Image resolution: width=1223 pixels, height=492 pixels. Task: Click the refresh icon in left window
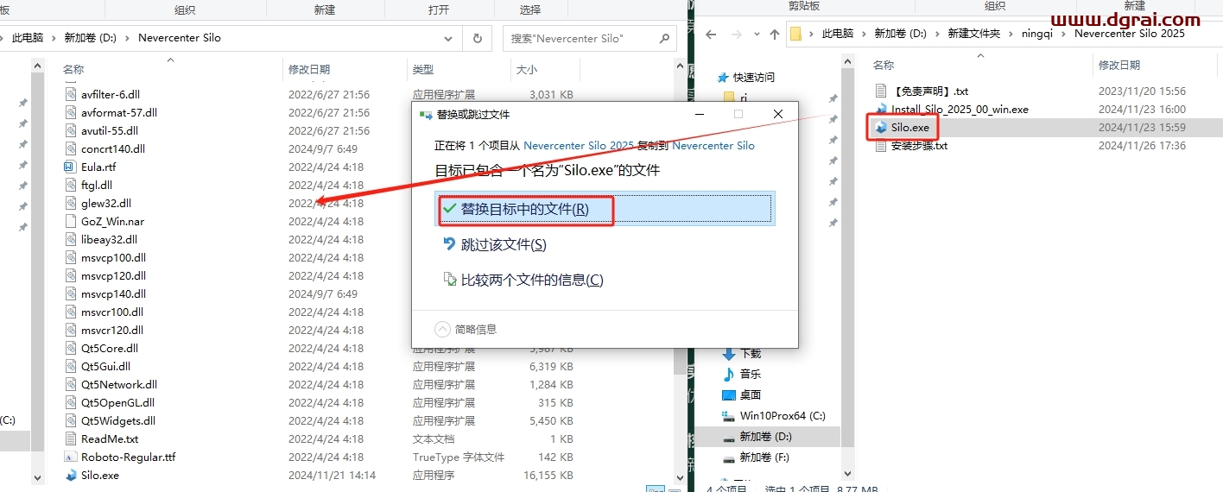click(x=477, y=38)
